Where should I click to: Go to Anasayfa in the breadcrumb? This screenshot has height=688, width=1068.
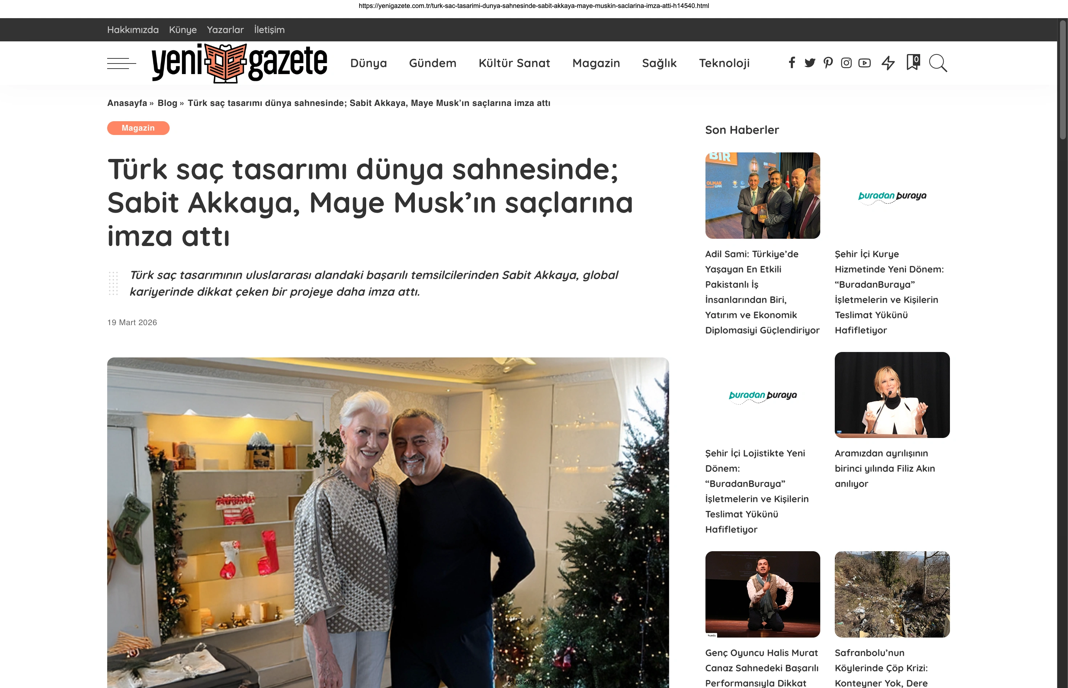(x=127, y=103)
